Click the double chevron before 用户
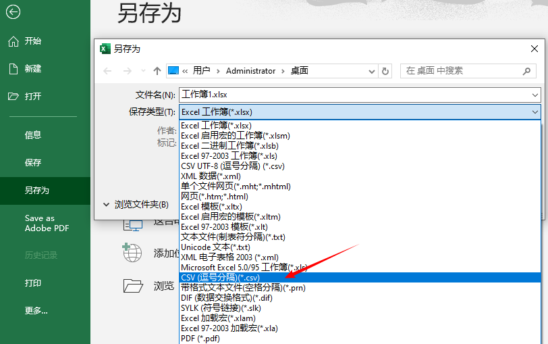This screenshot has height=344, width=548. point(185,72)
